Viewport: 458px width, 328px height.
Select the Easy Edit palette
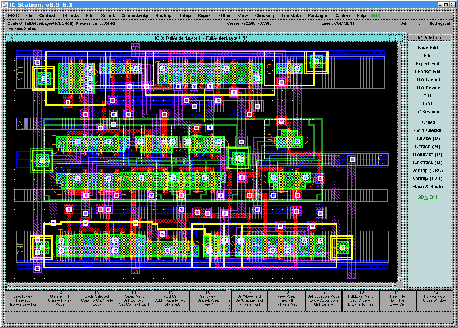[428, 48]
